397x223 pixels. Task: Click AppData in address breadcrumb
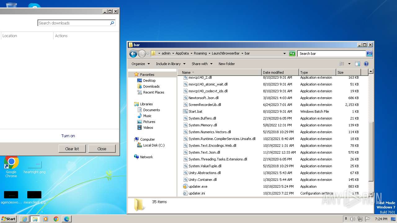pyautogui.click(x=182, y=54)
